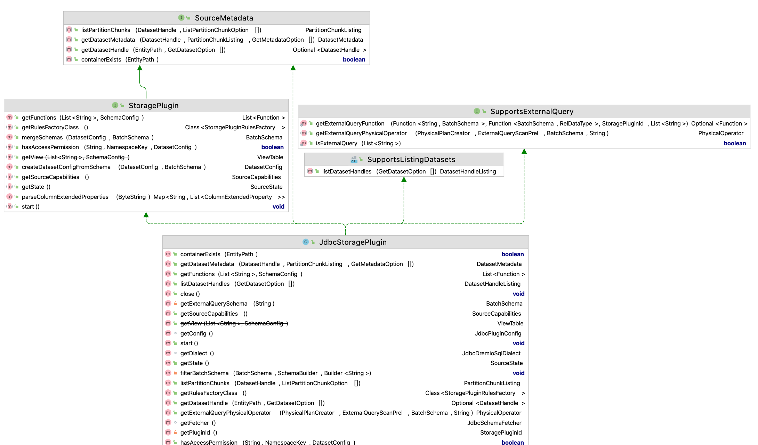This screenshot has width=758, height=445.
Task: Click the StoragePluginId return type of getPluginId
Action: coord(501,432)
